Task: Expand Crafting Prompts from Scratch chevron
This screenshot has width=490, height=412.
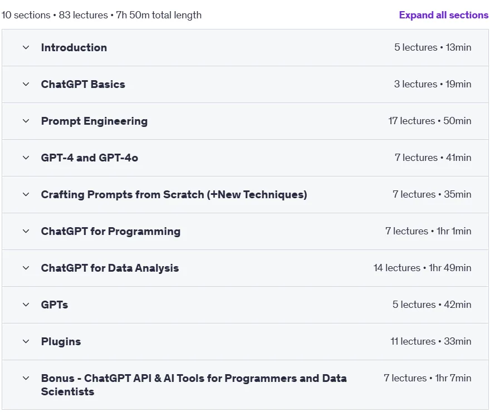Action: pos(26,194)
